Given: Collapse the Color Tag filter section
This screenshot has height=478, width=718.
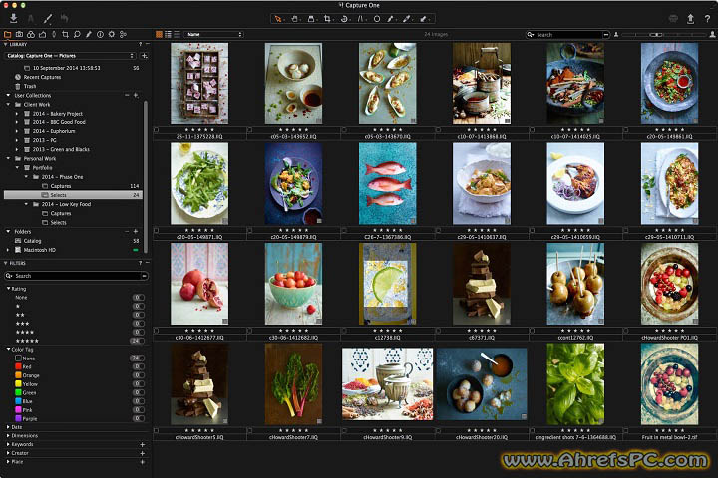Looking at the screenshot, I should point(9,349).
